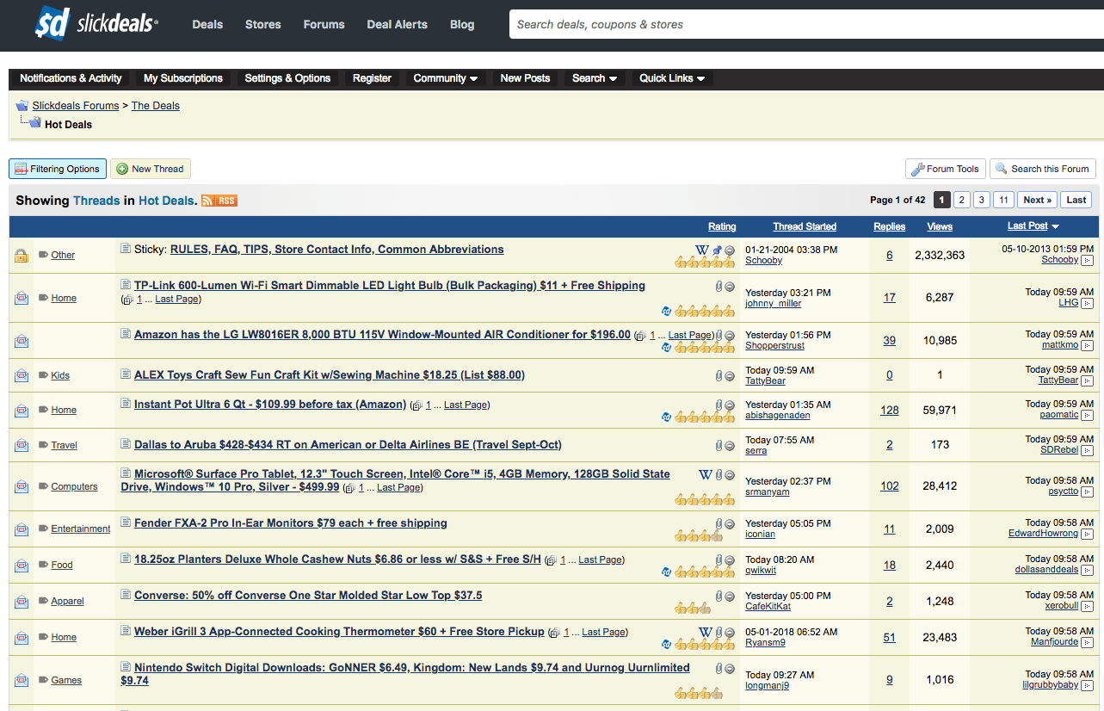The image size is (1104, 711).
Task: Open the Travel category link
Action: [x=64, y=445]
